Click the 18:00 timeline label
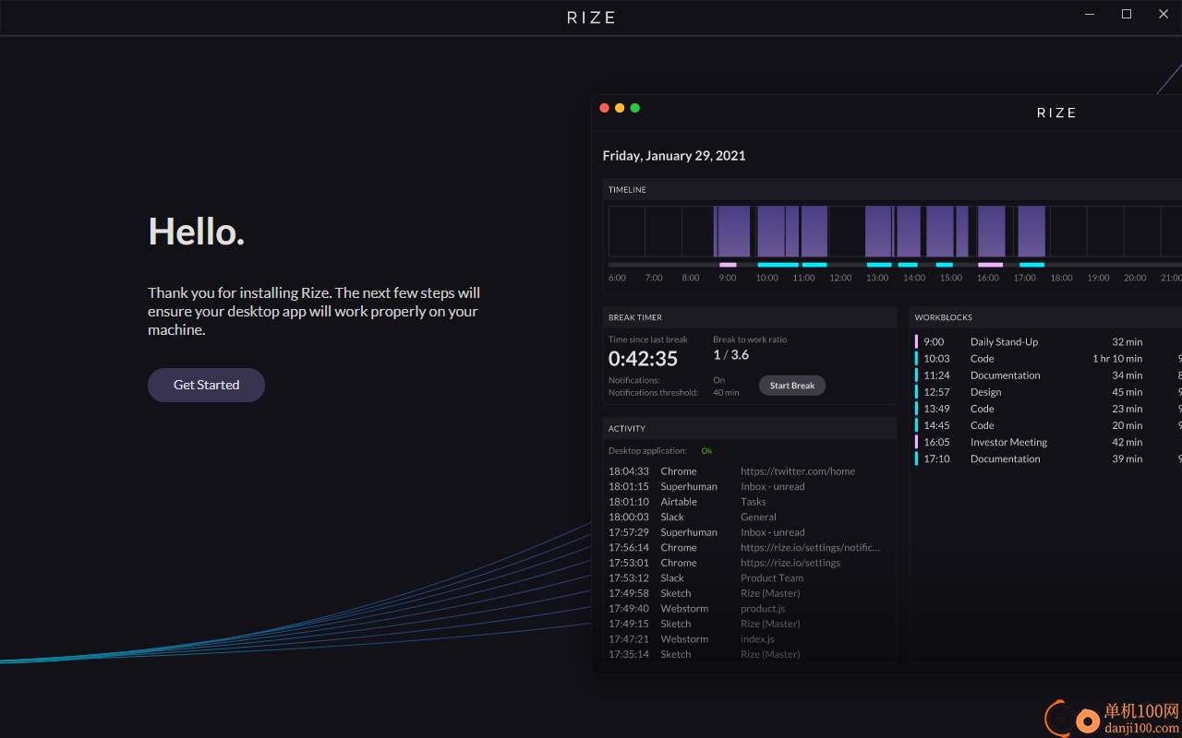Viewport: 1182px width, 738px height. [x=1062, y=278]
